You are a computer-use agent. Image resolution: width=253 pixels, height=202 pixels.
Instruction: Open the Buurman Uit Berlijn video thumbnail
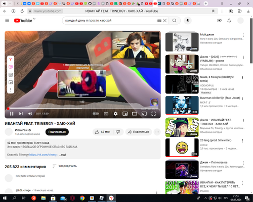(x=182, y=105)
